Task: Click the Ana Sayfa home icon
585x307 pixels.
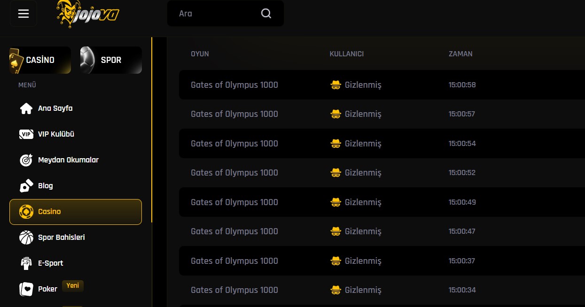Action: pos(26,108)
